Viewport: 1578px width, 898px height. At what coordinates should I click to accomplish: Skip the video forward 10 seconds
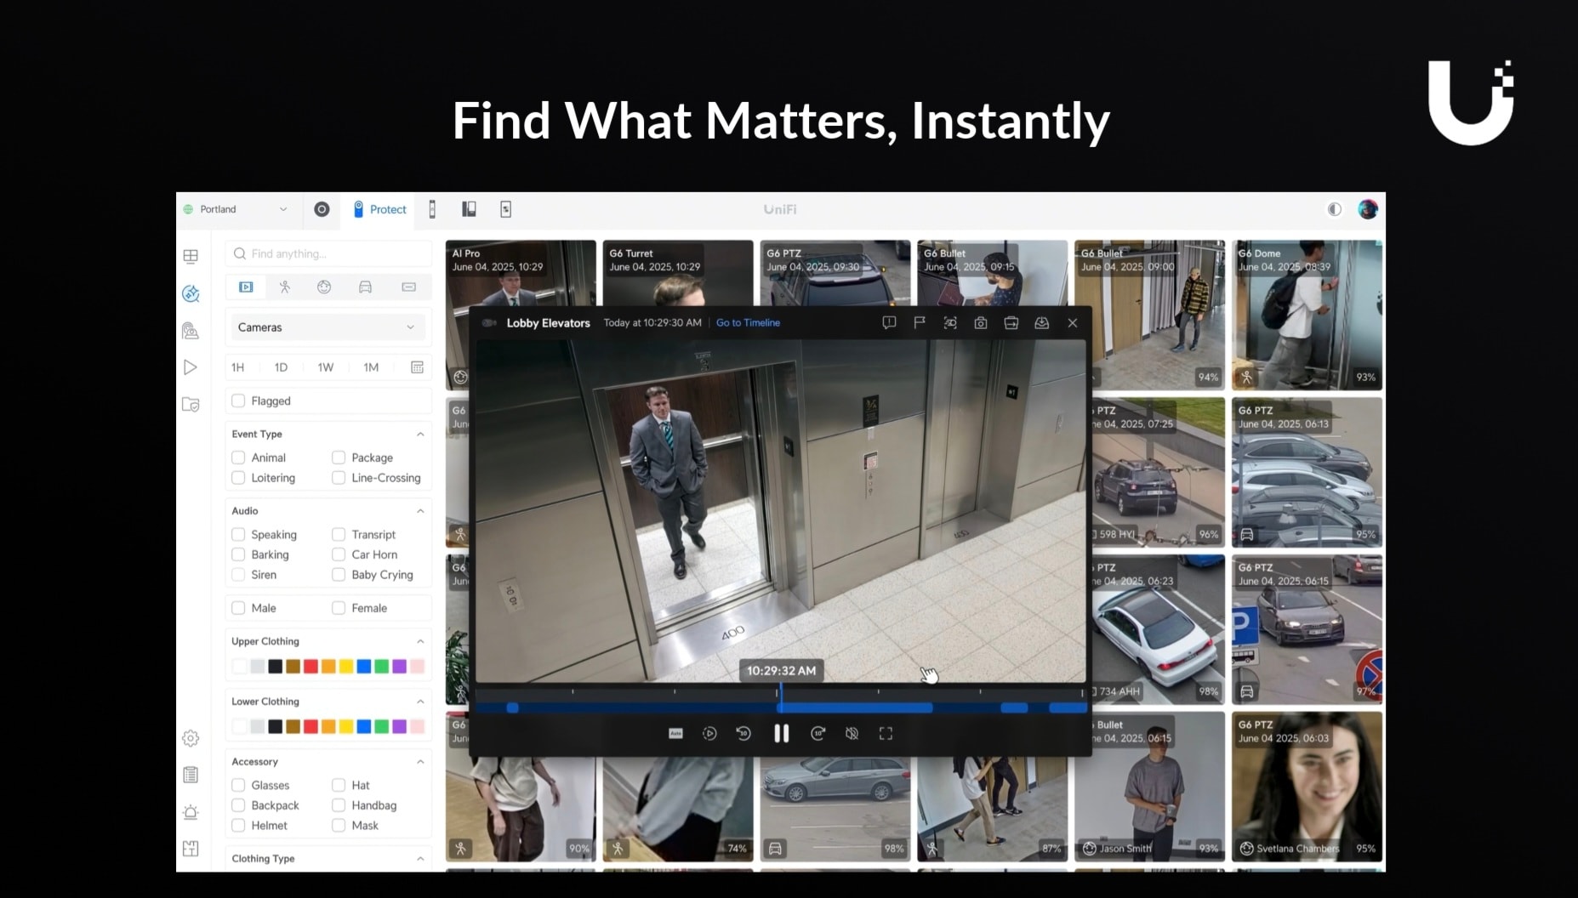tap(818, 733)
